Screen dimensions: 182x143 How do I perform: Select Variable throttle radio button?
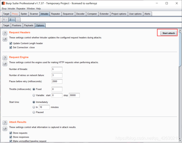click(34, 95)
